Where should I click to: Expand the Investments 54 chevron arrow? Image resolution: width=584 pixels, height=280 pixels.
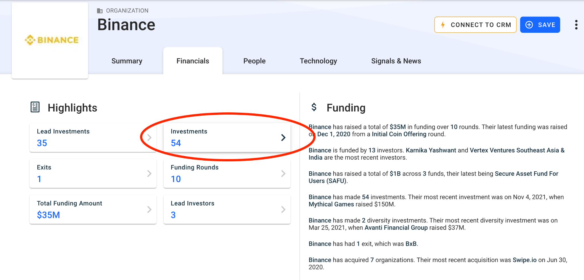pos(283,137)
